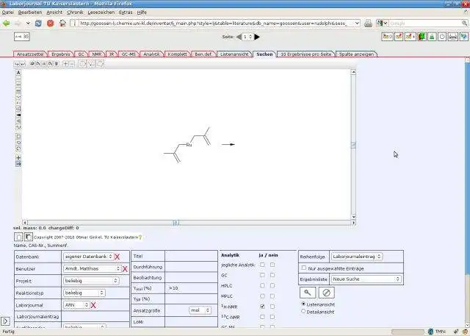Open the browser home page icon

coord(62,23)
